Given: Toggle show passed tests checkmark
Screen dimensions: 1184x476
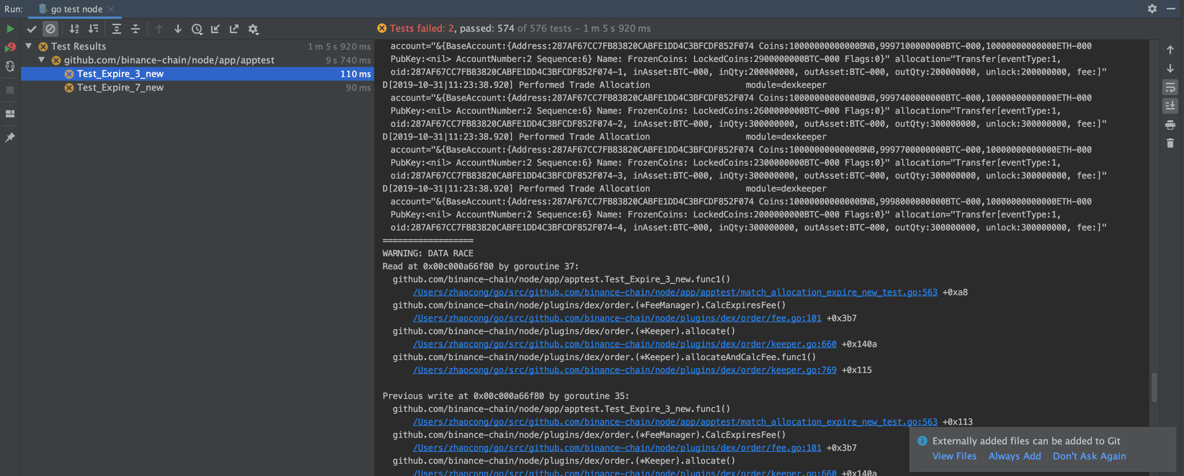Looking at the screenshot, I should [x=32, y=29].
